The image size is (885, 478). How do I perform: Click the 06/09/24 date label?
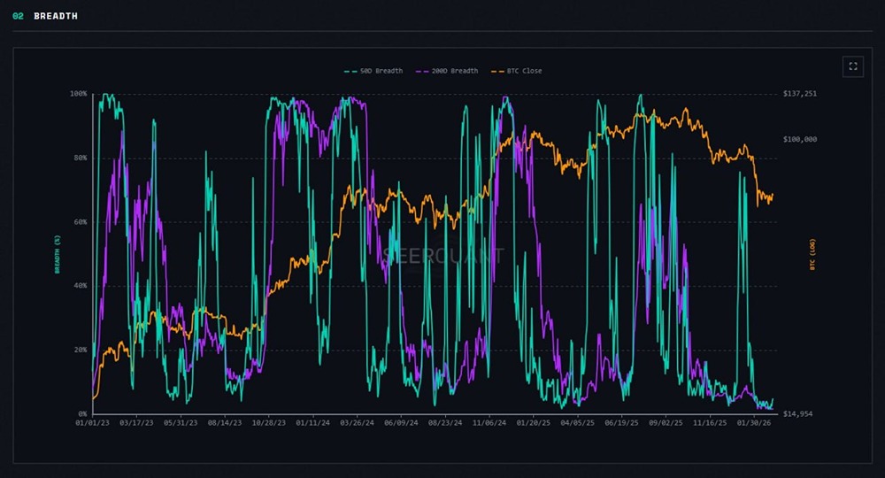401,423
